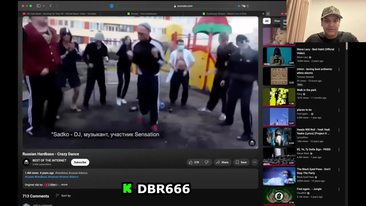Screen dimensions: 366x206
Task: Open more actions menu beside Save
Action: [254, 162]
